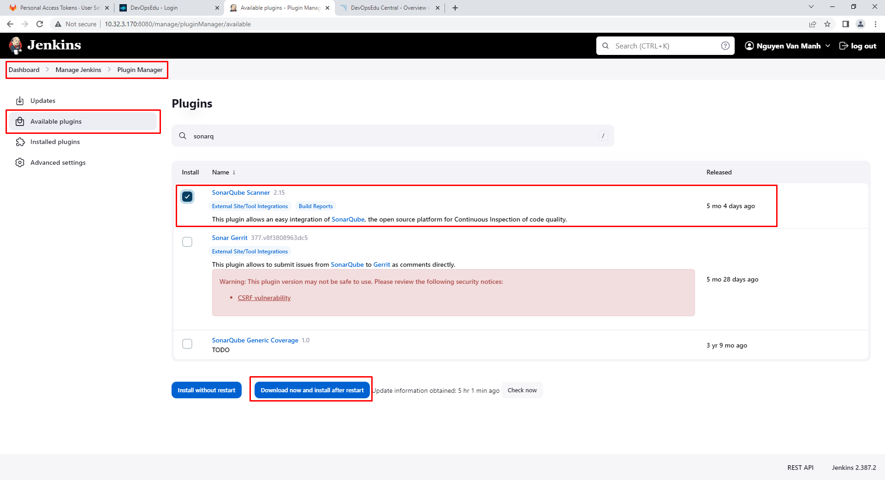This screenshot has height=480, width=885.
Task: Toggle the browser side panel icon
Action: click(x=845, y=24)
